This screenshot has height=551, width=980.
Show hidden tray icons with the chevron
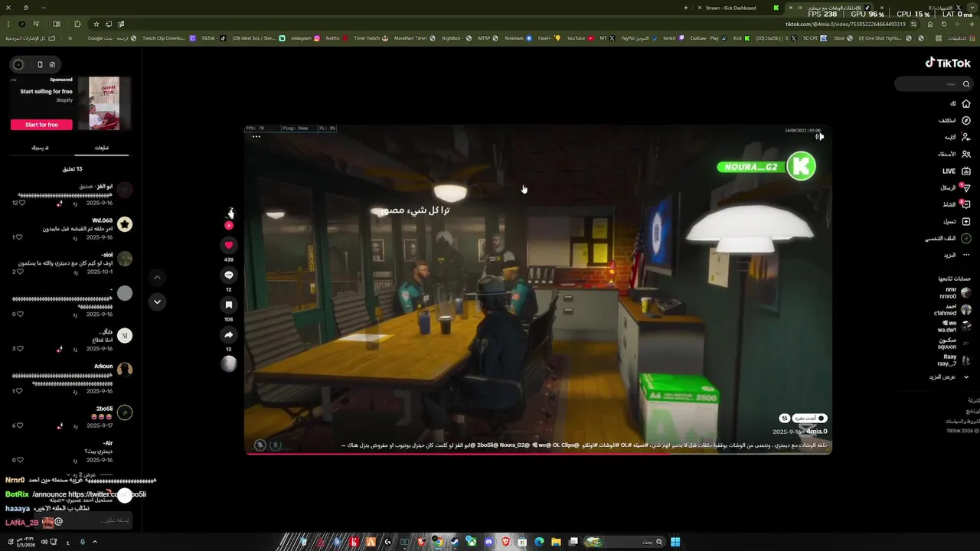(95, 542)
